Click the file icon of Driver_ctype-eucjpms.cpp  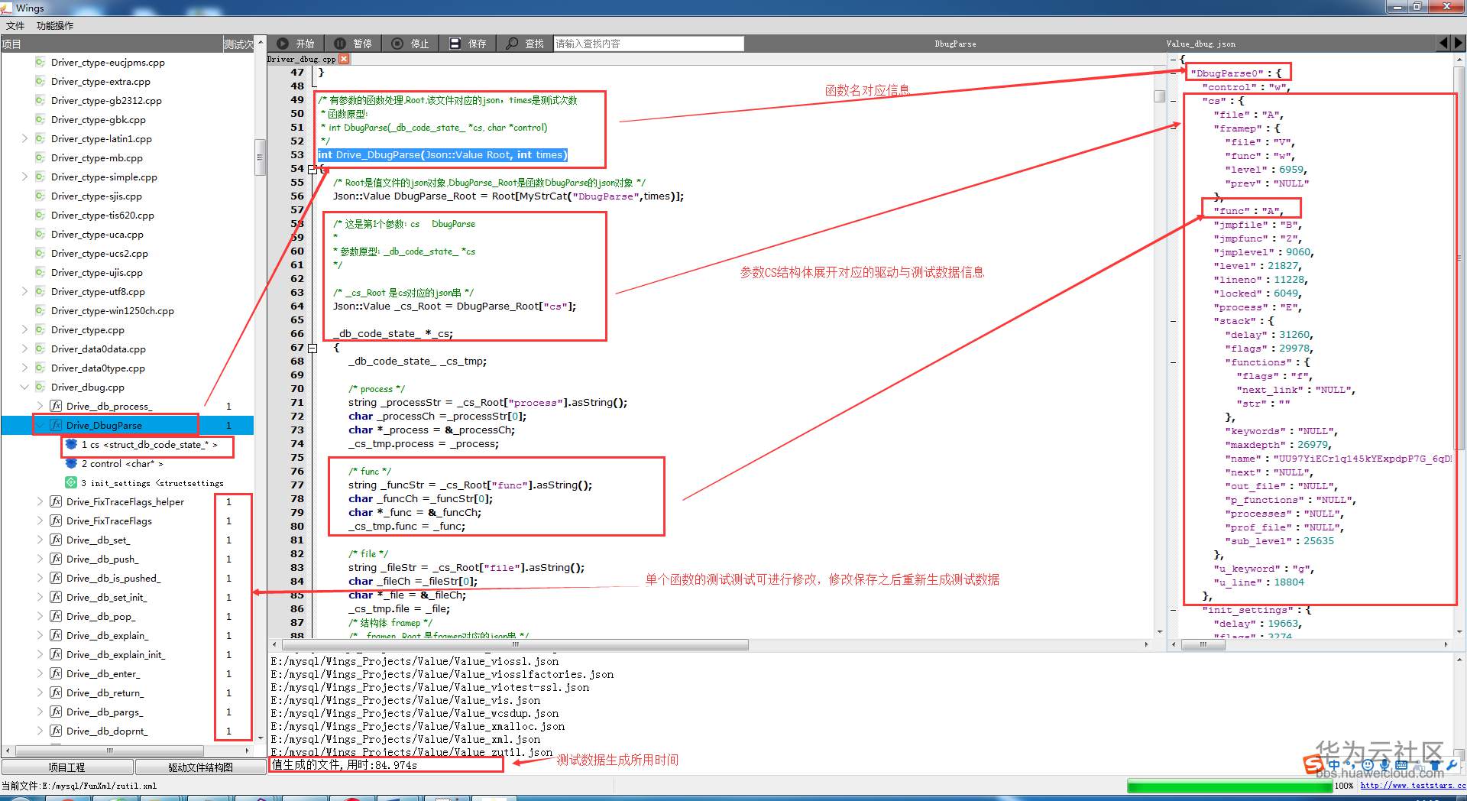[x=40, y=62]
